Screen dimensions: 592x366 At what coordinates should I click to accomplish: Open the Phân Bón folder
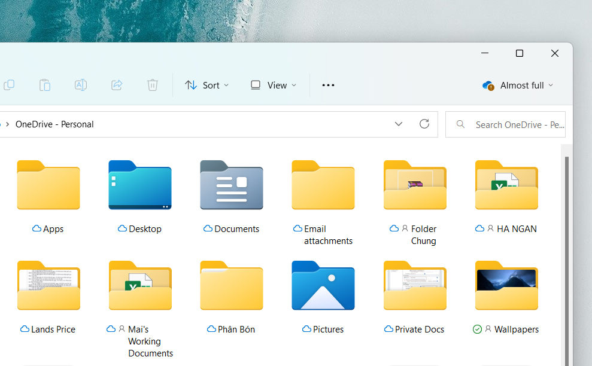coord(231,286)
